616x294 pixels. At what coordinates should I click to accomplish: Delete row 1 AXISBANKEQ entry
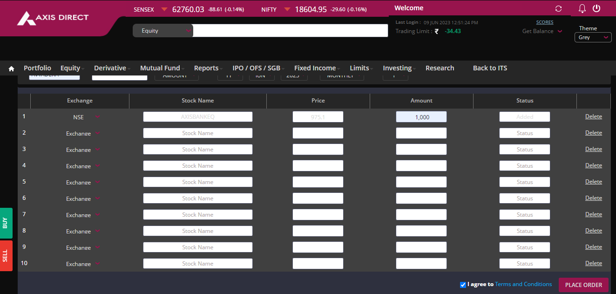pos(594,116)
